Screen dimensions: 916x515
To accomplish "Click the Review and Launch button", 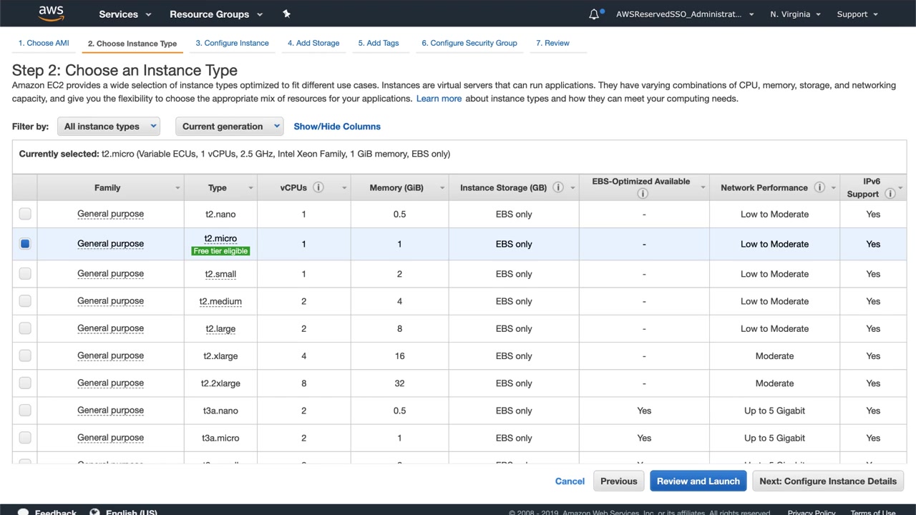I will coord(698,481).
